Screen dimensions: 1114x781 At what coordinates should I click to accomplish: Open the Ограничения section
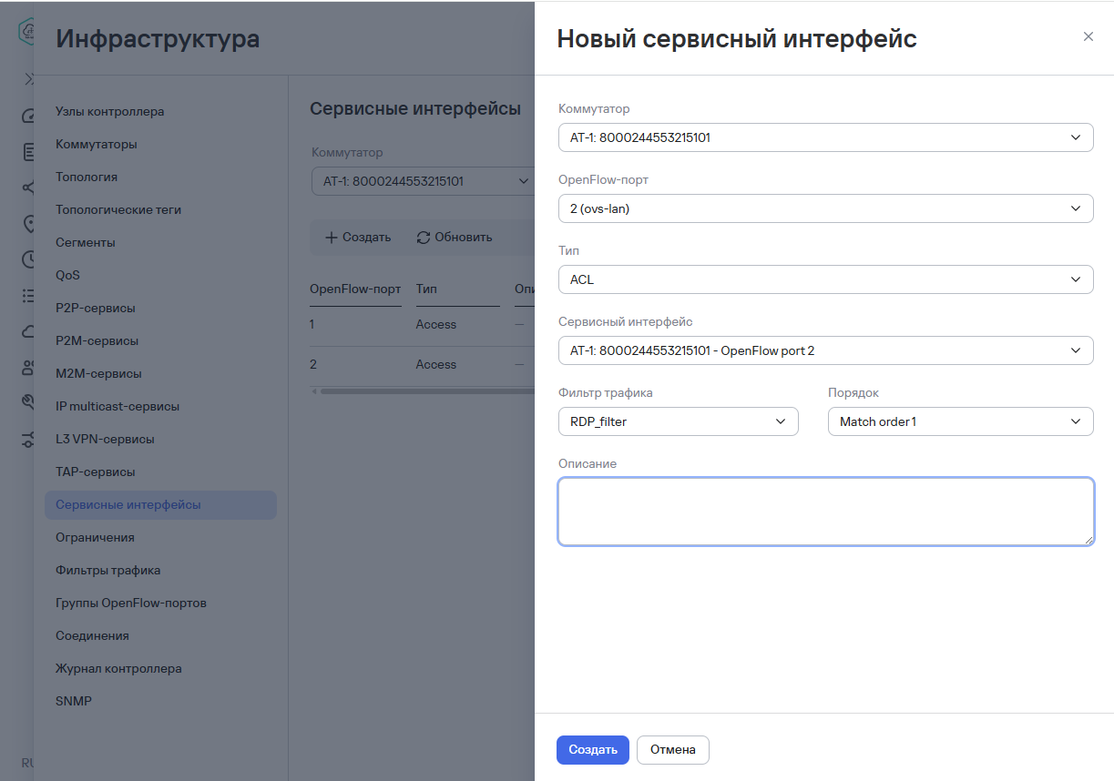pyautogui.click(x=95, y=538)
